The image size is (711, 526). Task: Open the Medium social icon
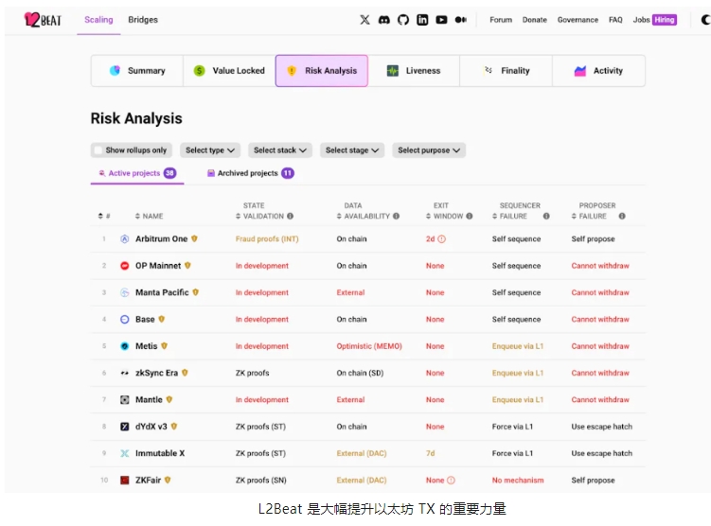pos(461,20)
